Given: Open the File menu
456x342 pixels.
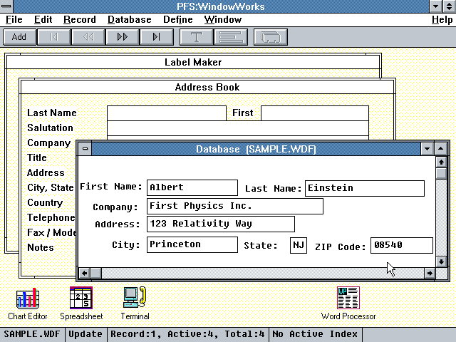Looking at the screenshot, I should pyautogui.click(x=14, y=19).
